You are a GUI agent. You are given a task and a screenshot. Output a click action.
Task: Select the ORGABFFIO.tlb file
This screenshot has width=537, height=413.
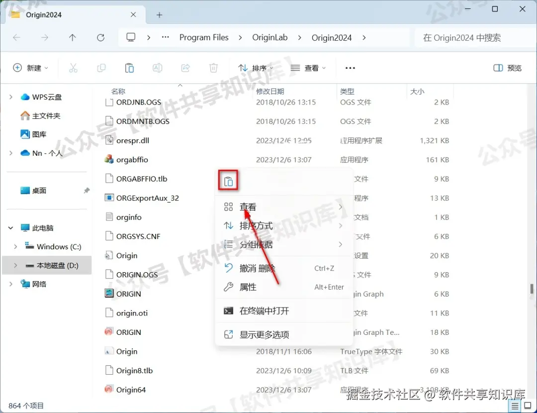141,179
